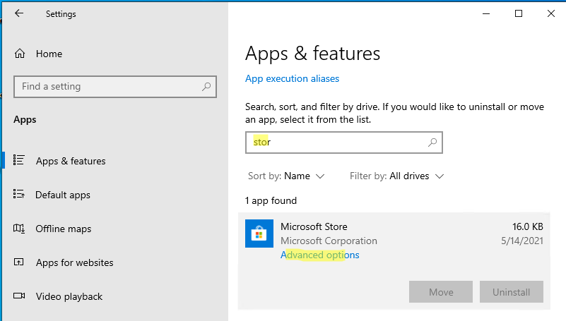This screenshot has width=566, height=321.
Task: Click the Uninstall button
Action: [511, 292]
